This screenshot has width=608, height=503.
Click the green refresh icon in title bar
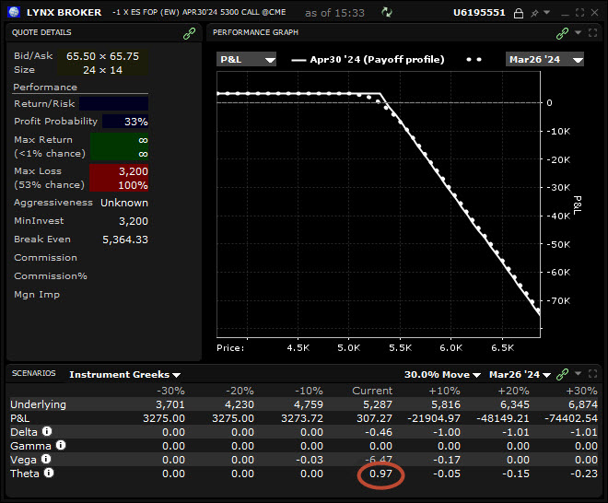[387, 13]
